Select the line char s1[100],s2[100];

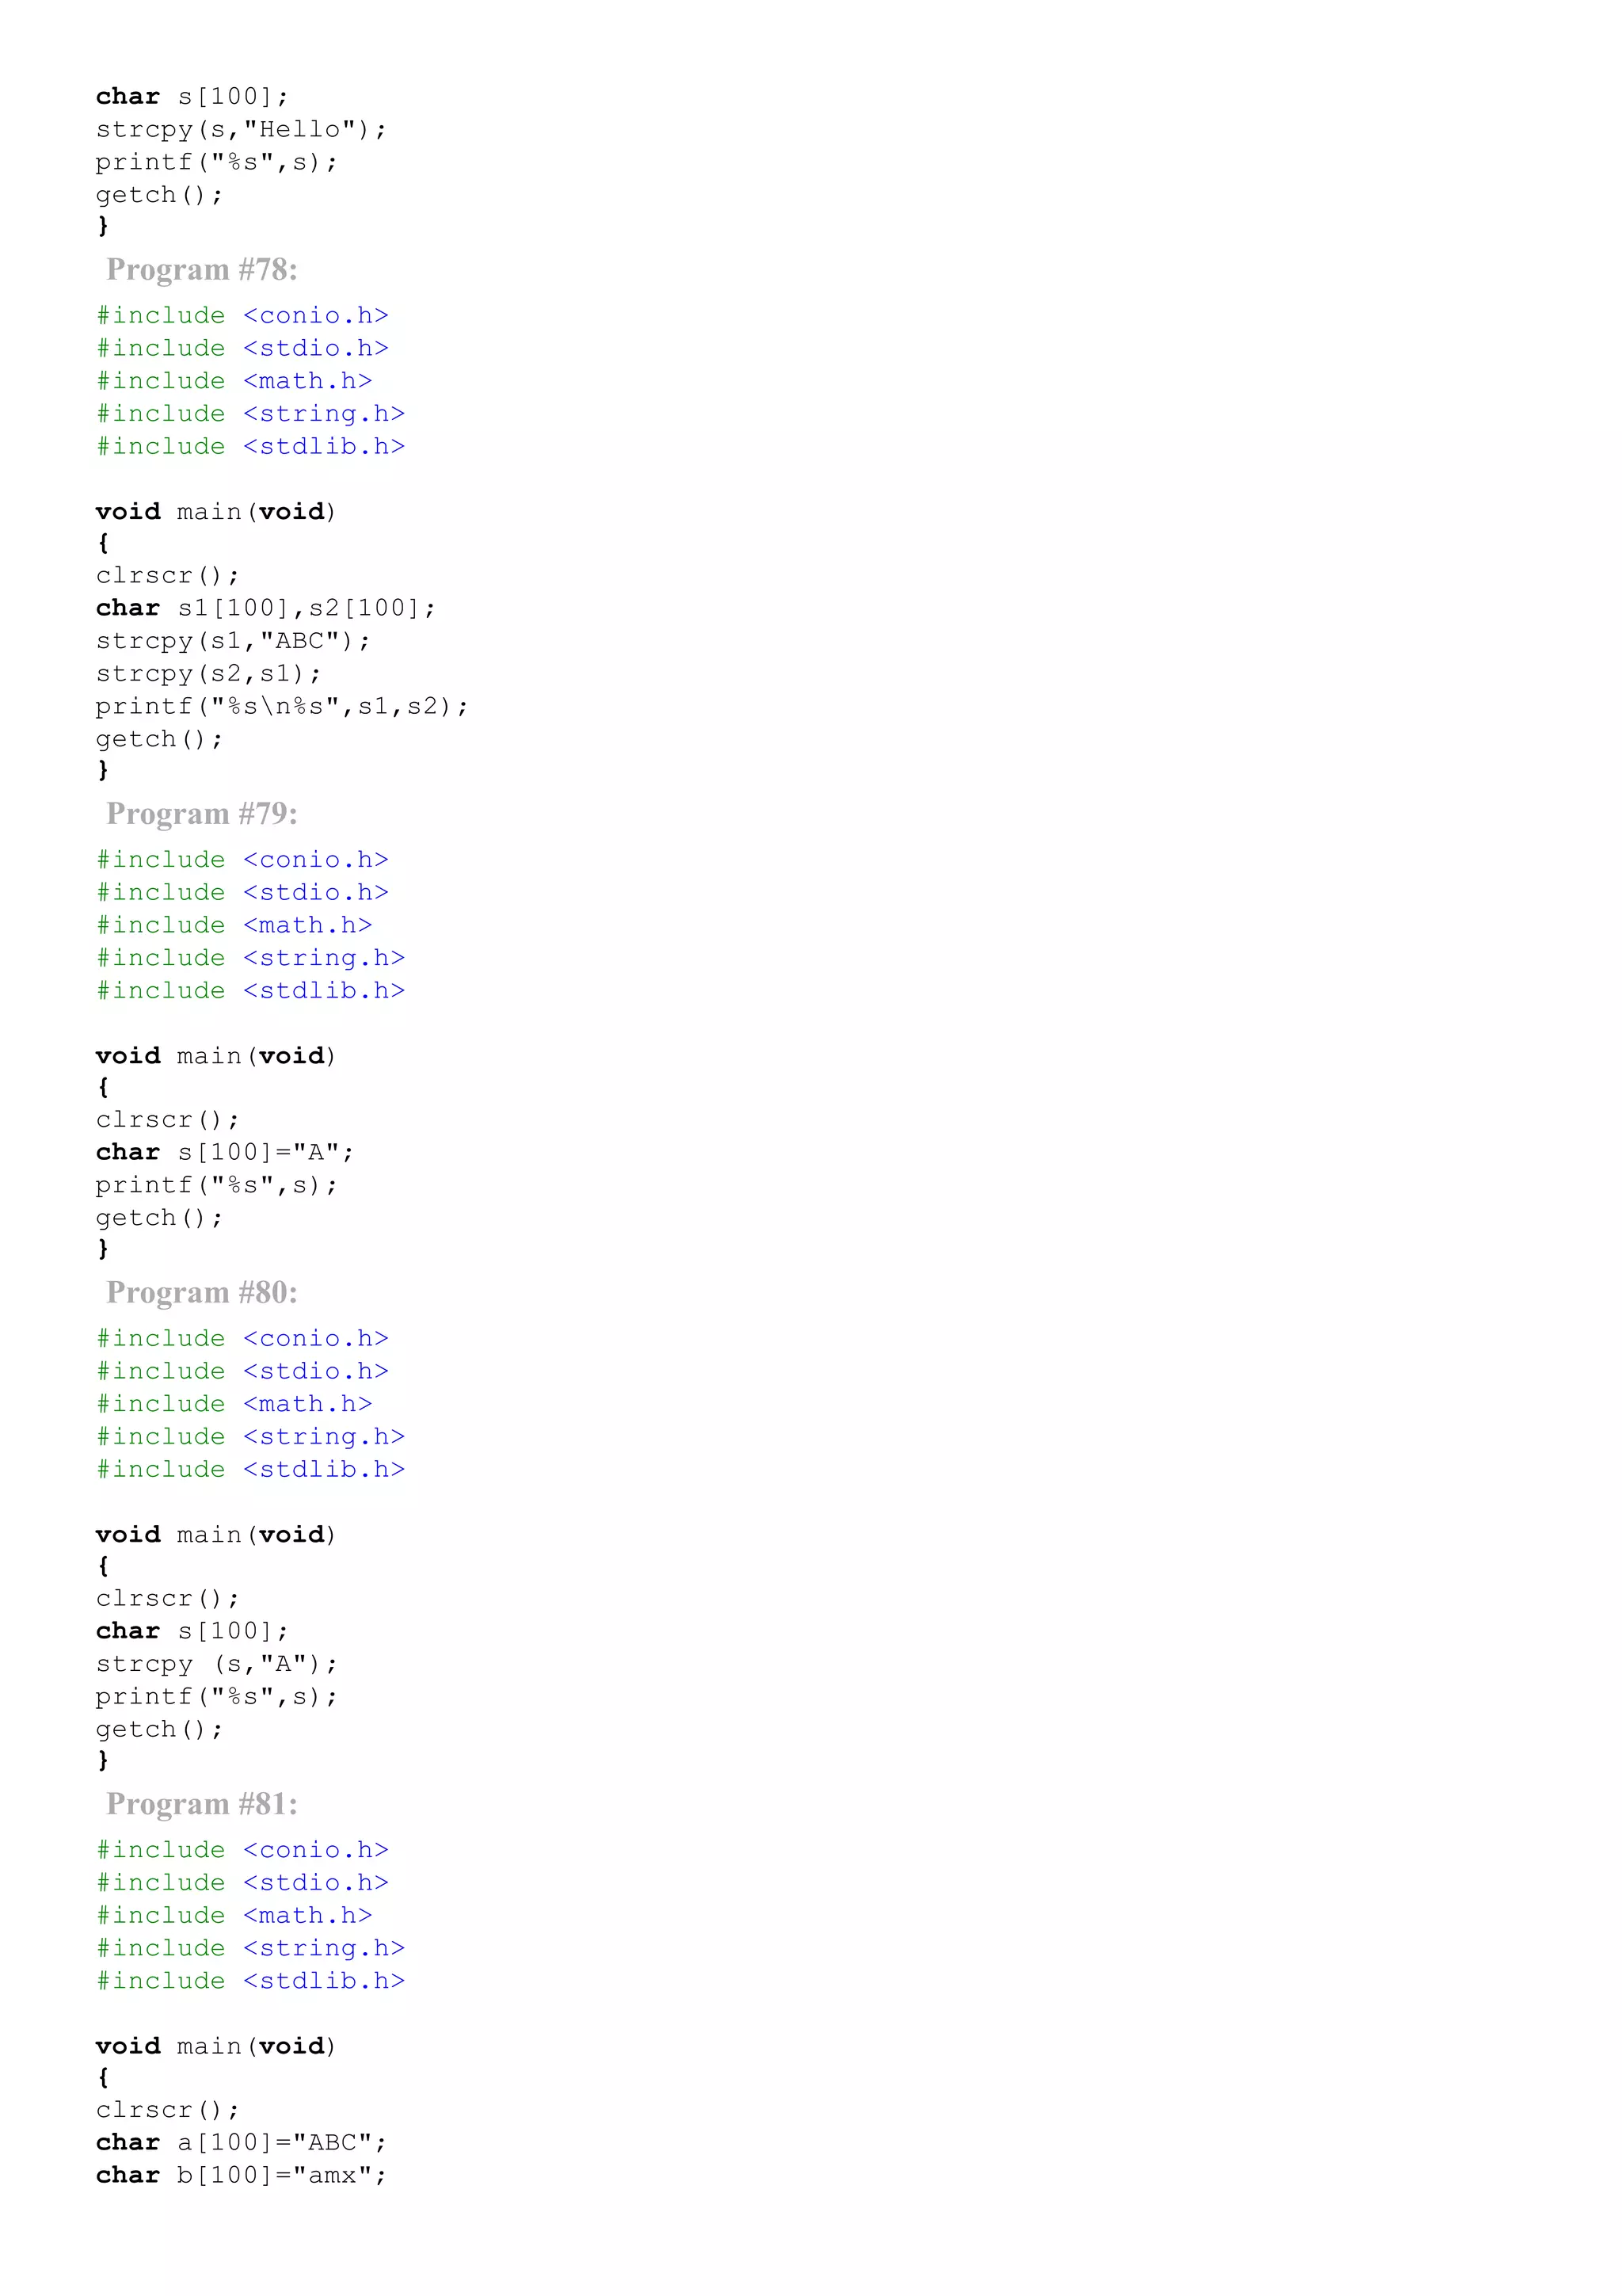click(266, 608)
